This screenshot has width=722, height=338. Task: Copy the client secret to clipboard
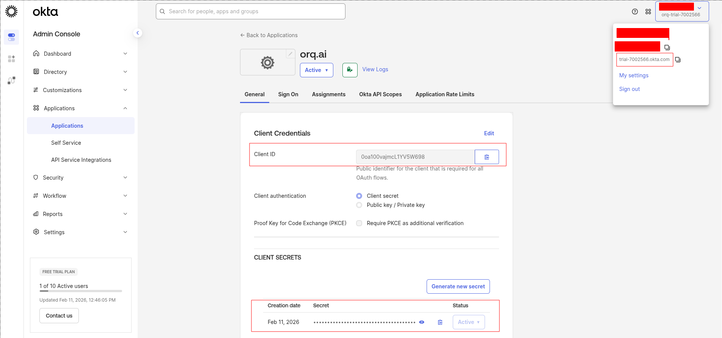point(440,322)
